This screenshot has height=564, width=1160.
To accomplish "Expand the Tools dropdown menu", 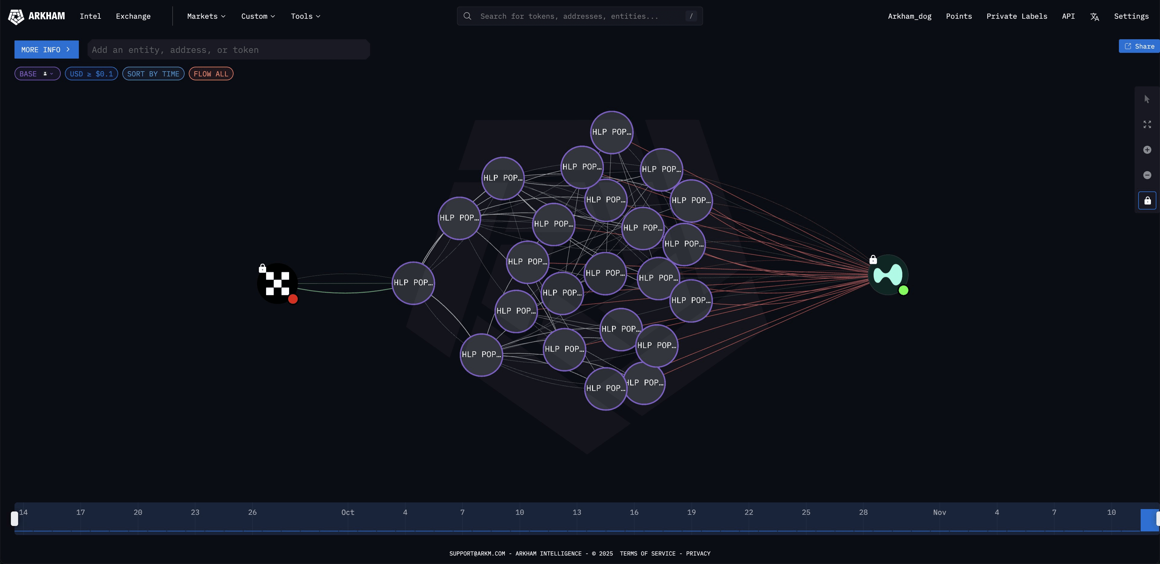I will (305, 16).
